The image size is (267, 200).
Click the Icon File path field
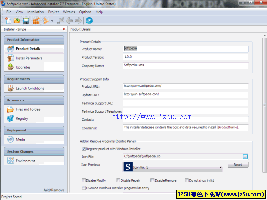pos(182,156)
